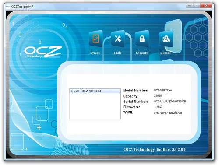Click the Drives tab label

pyautogui.click(x=95, y=53)
